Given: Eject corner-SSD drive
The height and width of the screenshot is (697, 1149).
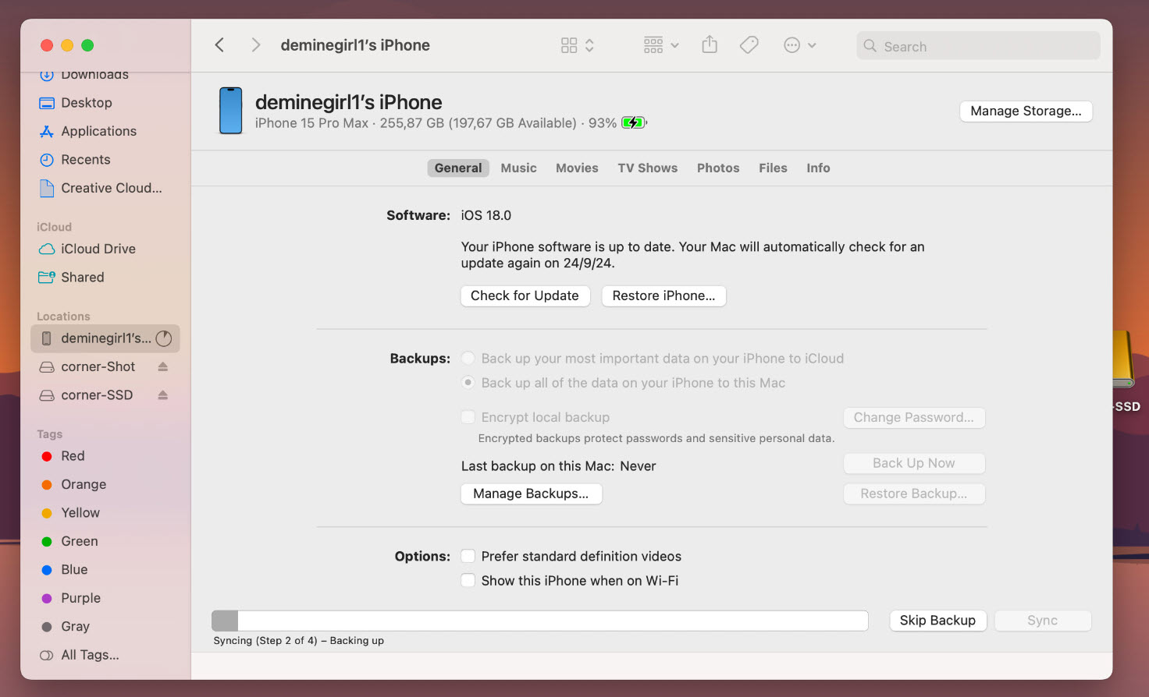Looking at the screenshot, I should [162, 395].
